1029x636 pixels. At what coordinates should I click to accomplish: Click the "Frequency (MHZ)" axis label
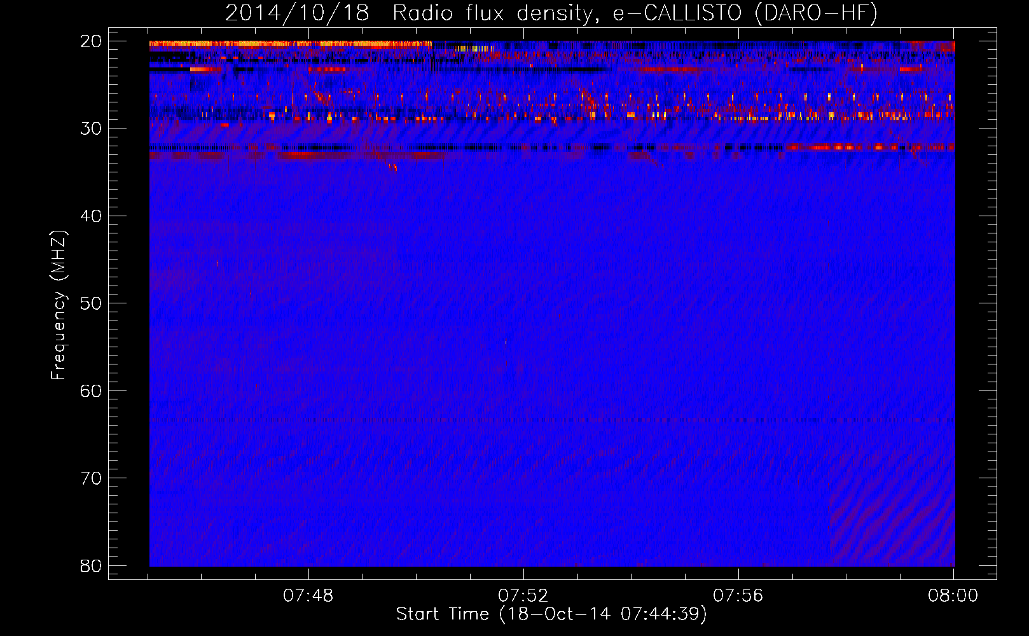[58, 305]
